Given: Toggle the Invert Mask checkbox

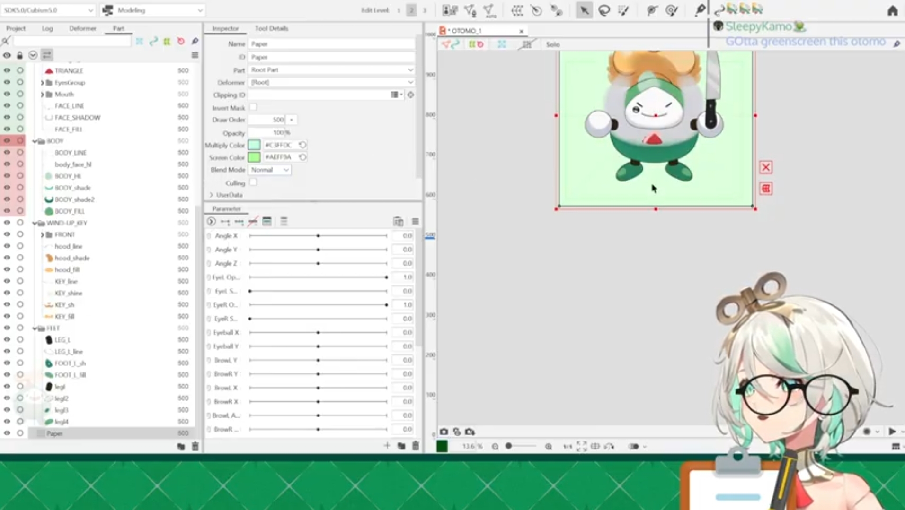Looking at the screenshot, I should [x=253, y=107].
